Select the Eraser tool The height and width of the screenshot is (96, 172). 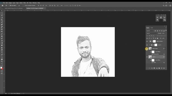[2, 41]
